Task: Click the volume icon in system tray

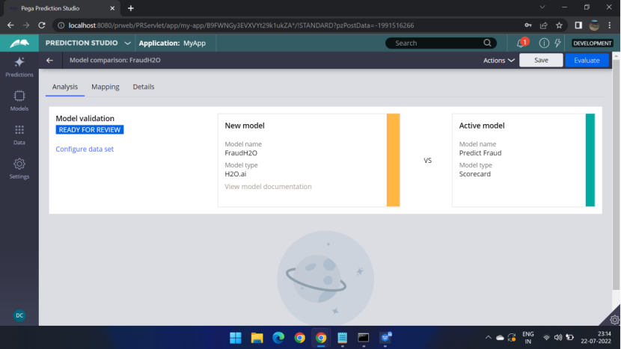Action: [x=558, y=338]
